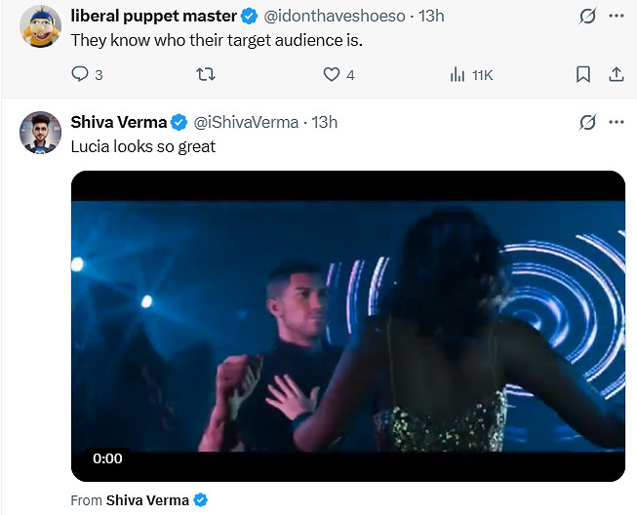
Task: Open 13h timestamp on Shiva Verma's post
Action: tap(324, 122)
